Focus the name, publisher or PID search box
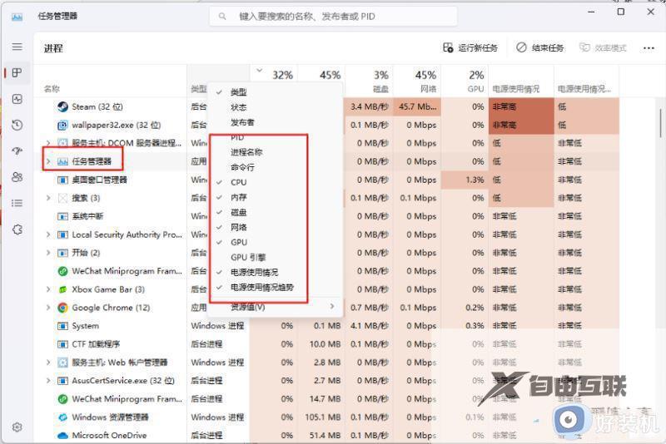The image size is (666, 444). tap(333, 17)
